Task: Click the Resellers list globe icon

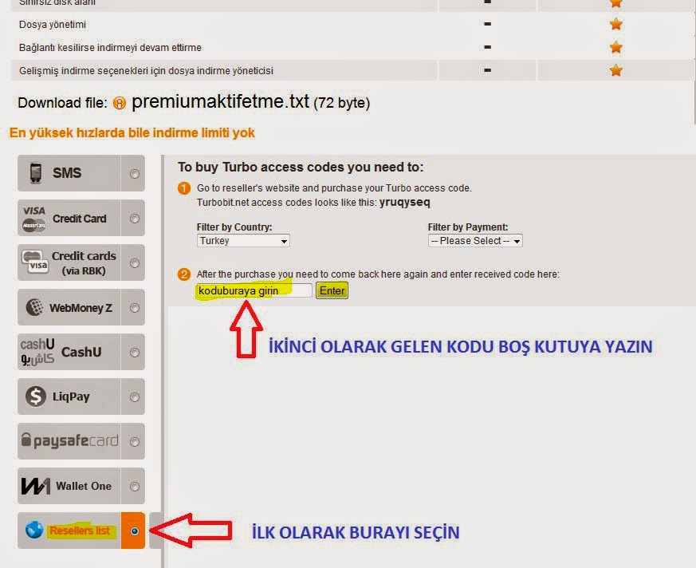Action: (x=34, y=530)
